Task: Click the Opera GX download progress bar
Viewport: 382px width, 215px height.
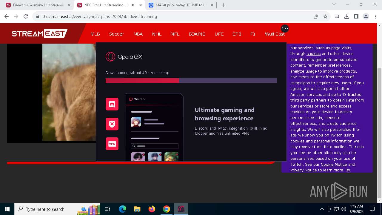Action: coord(191,81)
